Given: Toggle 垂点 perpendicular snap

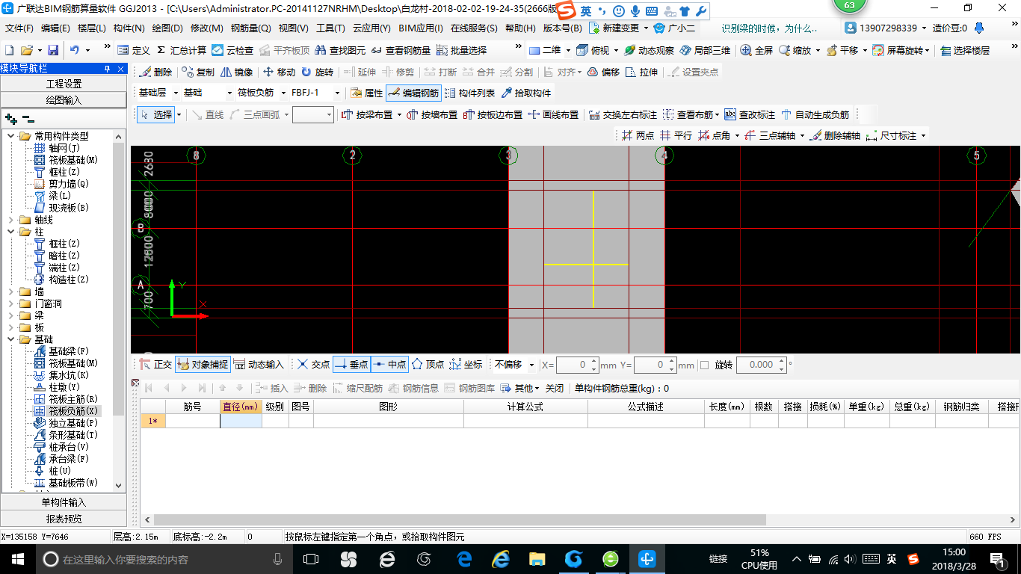Looking at the screenshot, I should pos(351,365).
